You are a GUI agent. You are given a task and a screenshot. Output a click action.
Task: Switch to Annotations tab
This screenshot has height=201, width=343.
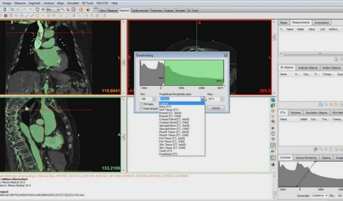pyautogui.click(x=322, y=23)
